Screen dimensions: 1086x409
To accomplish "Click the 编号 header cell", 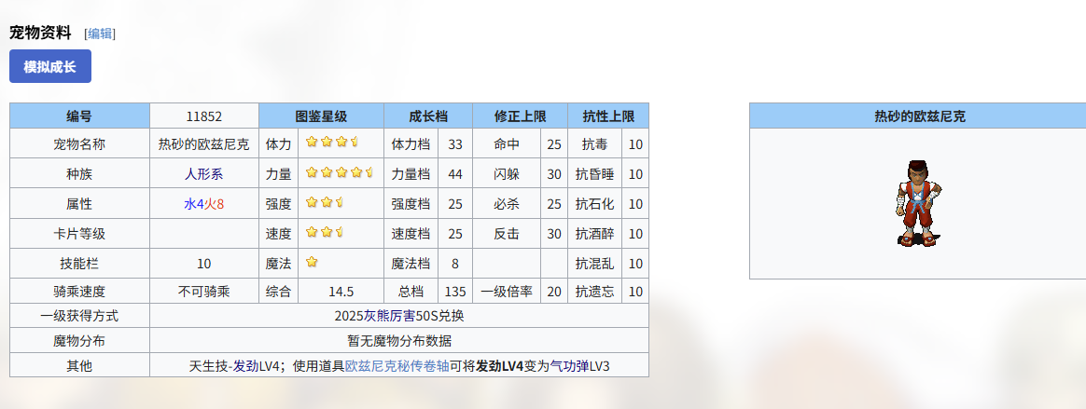I will tap(79, 116).
